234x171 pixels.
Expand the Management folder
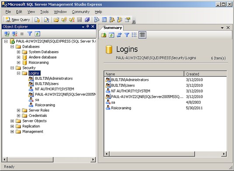point(12,132)
